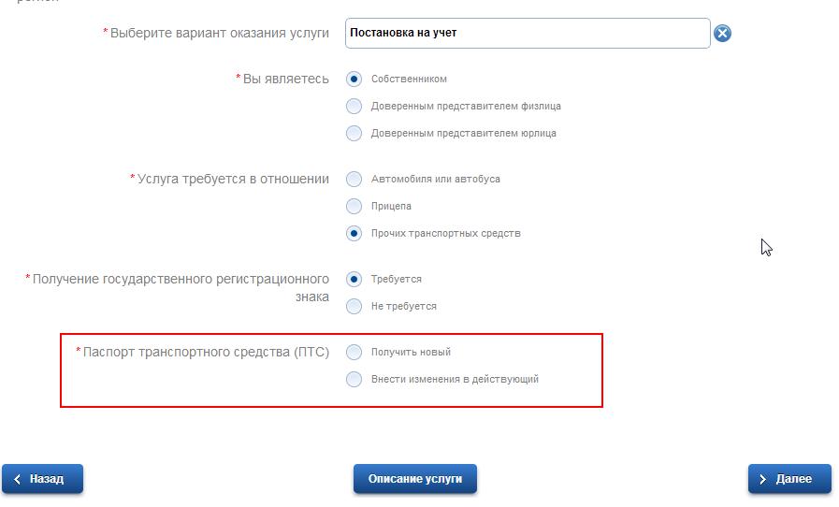This screenshot has width=839, height=507.
Task: Open "Описание услуги" service description
Action: point(415,479)
